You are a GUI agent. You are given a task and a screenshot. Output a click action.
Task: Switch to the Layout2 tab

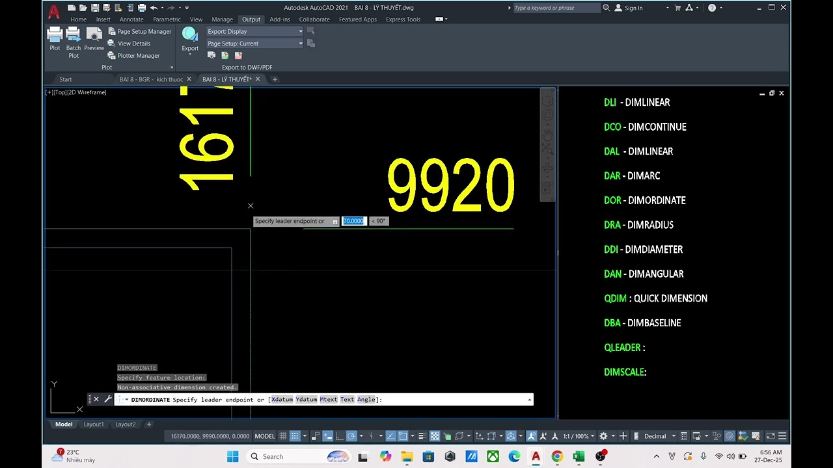point(126,424)
